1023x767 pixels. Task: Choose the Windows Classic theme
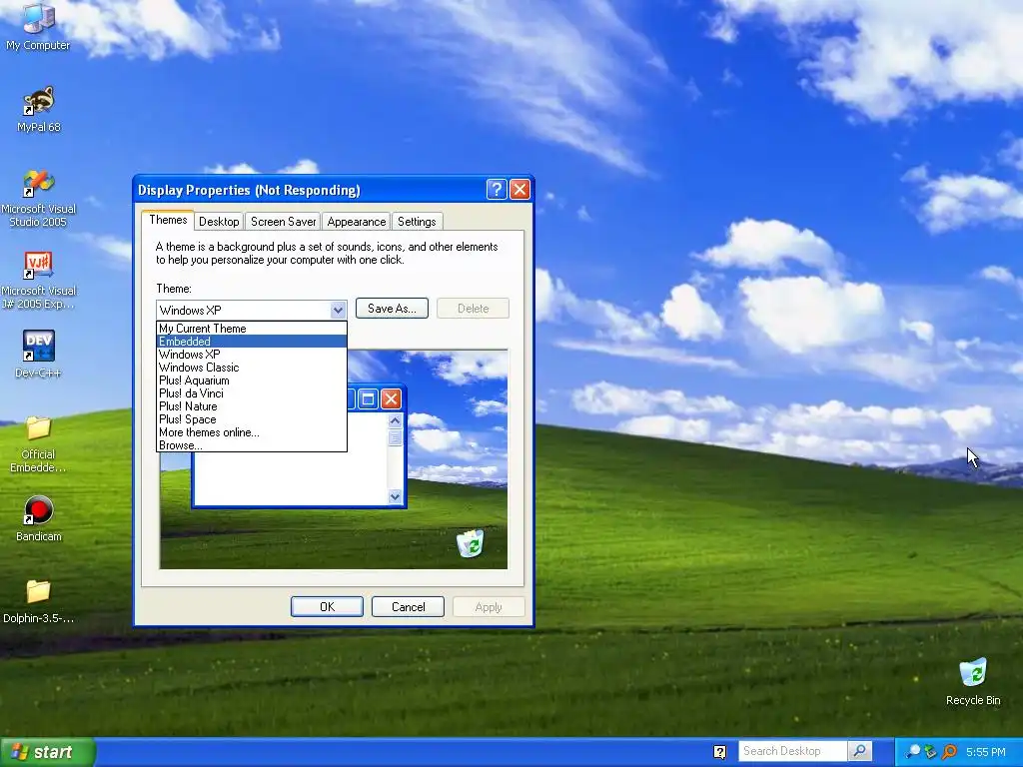click(252, 368)
